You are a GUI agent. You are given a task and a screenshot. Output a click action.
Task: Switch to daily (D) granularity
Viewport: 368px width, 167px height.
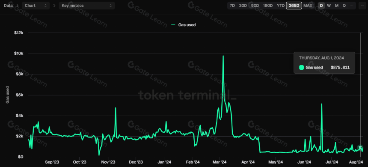click(x=321, y=6)
